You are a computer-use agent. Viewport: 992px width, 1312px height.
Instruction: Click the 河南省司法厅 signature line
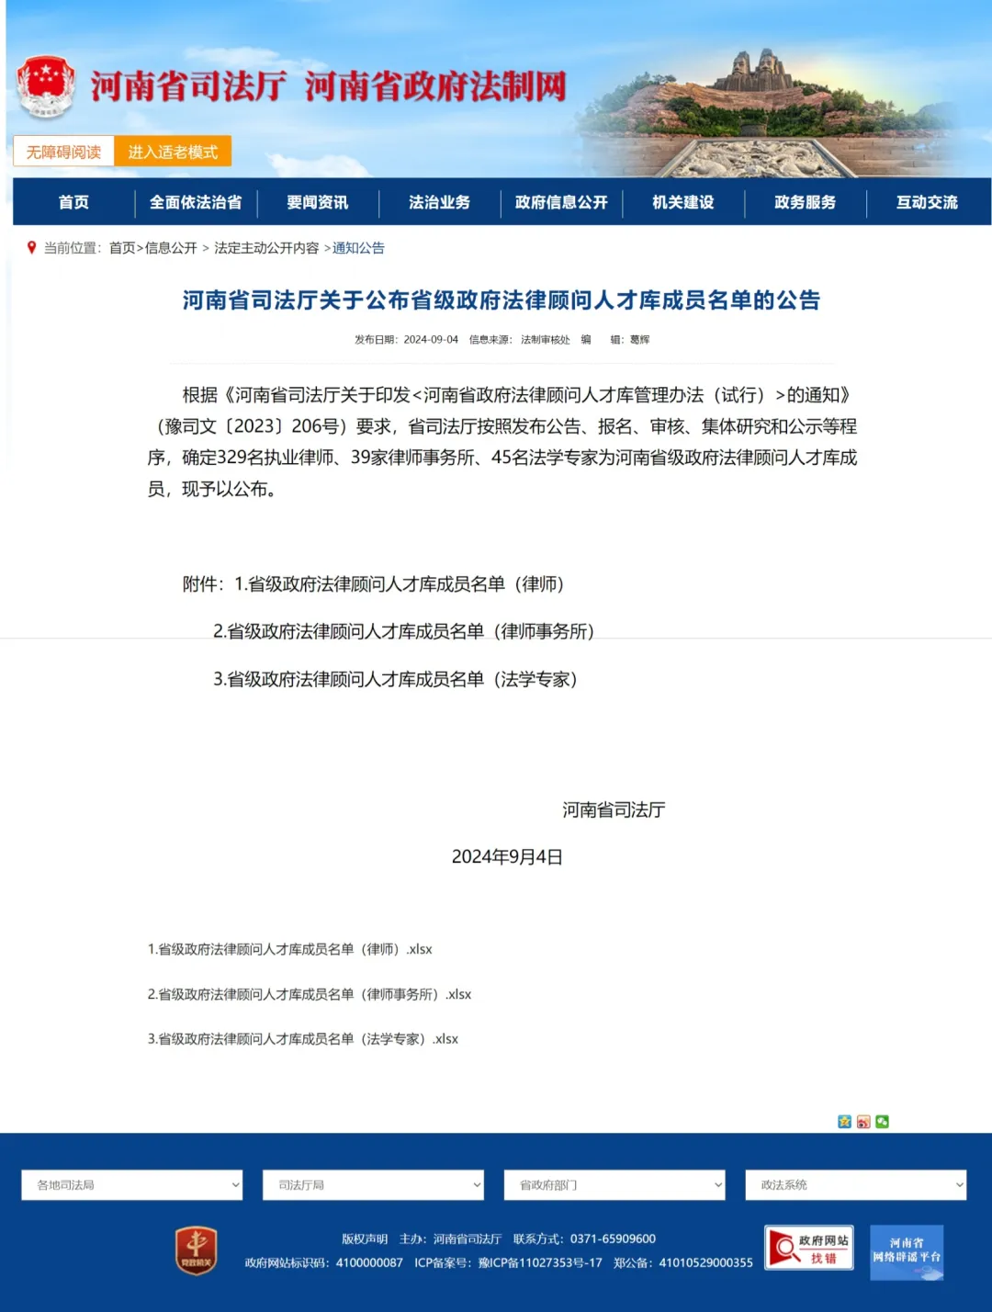click(614, 809)
